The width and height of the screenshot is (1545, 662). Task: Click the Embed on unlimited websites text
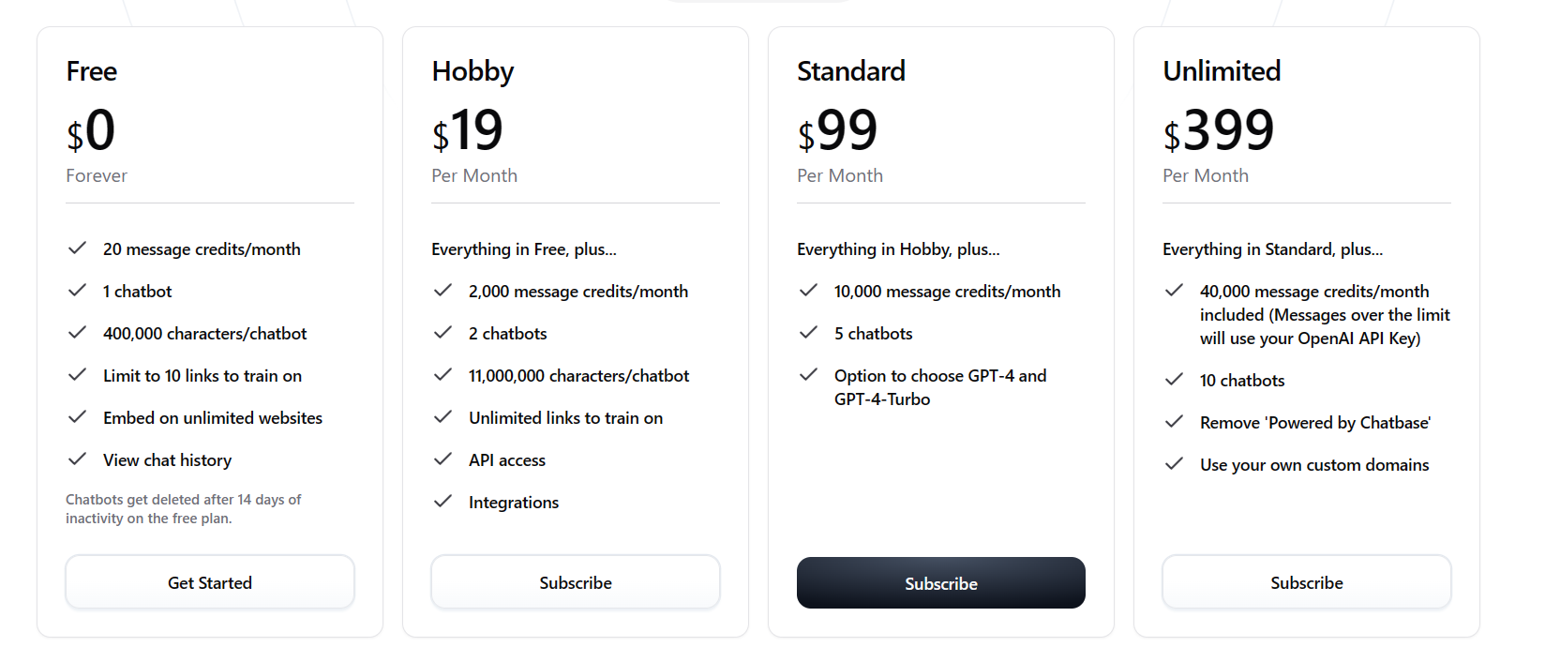[213, 418]
